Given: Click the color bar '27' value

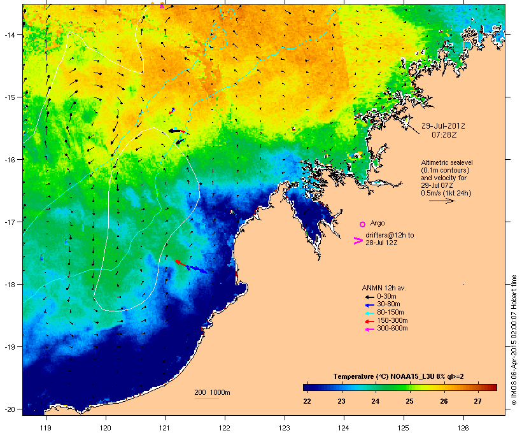Looking at the screenshot, I should point(477,401).
